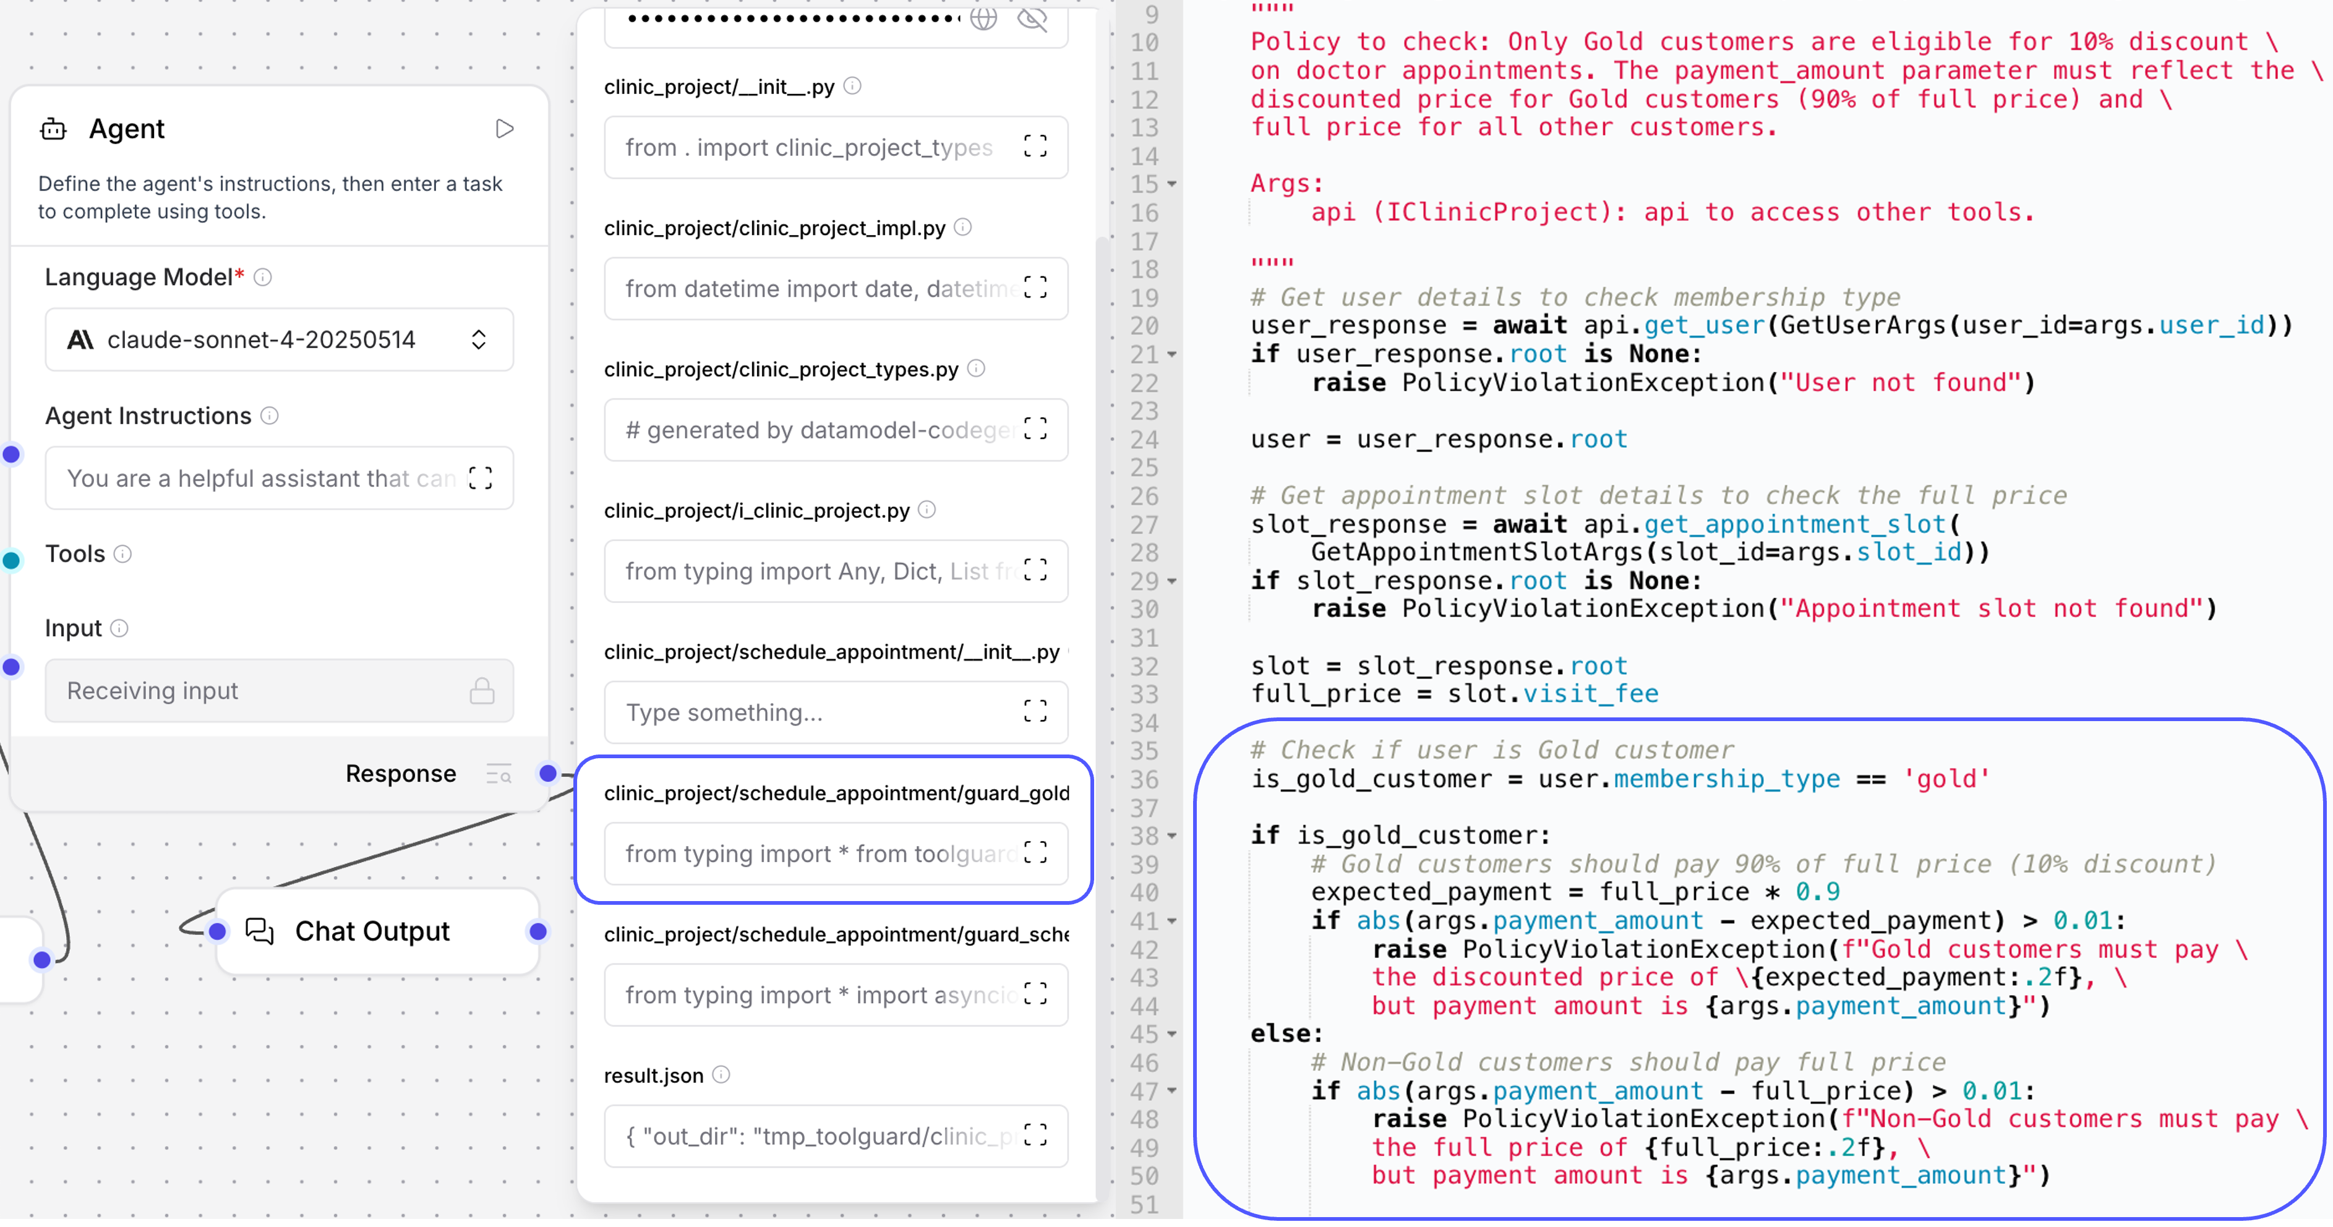The width and height of the screenshot is (2333, 1227).
Task: Show info tooltip for Input
Action: [119, 628]
